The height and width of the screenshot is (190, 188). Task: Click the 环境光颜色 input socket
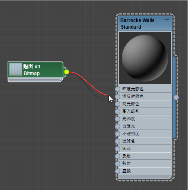(117, 89)
